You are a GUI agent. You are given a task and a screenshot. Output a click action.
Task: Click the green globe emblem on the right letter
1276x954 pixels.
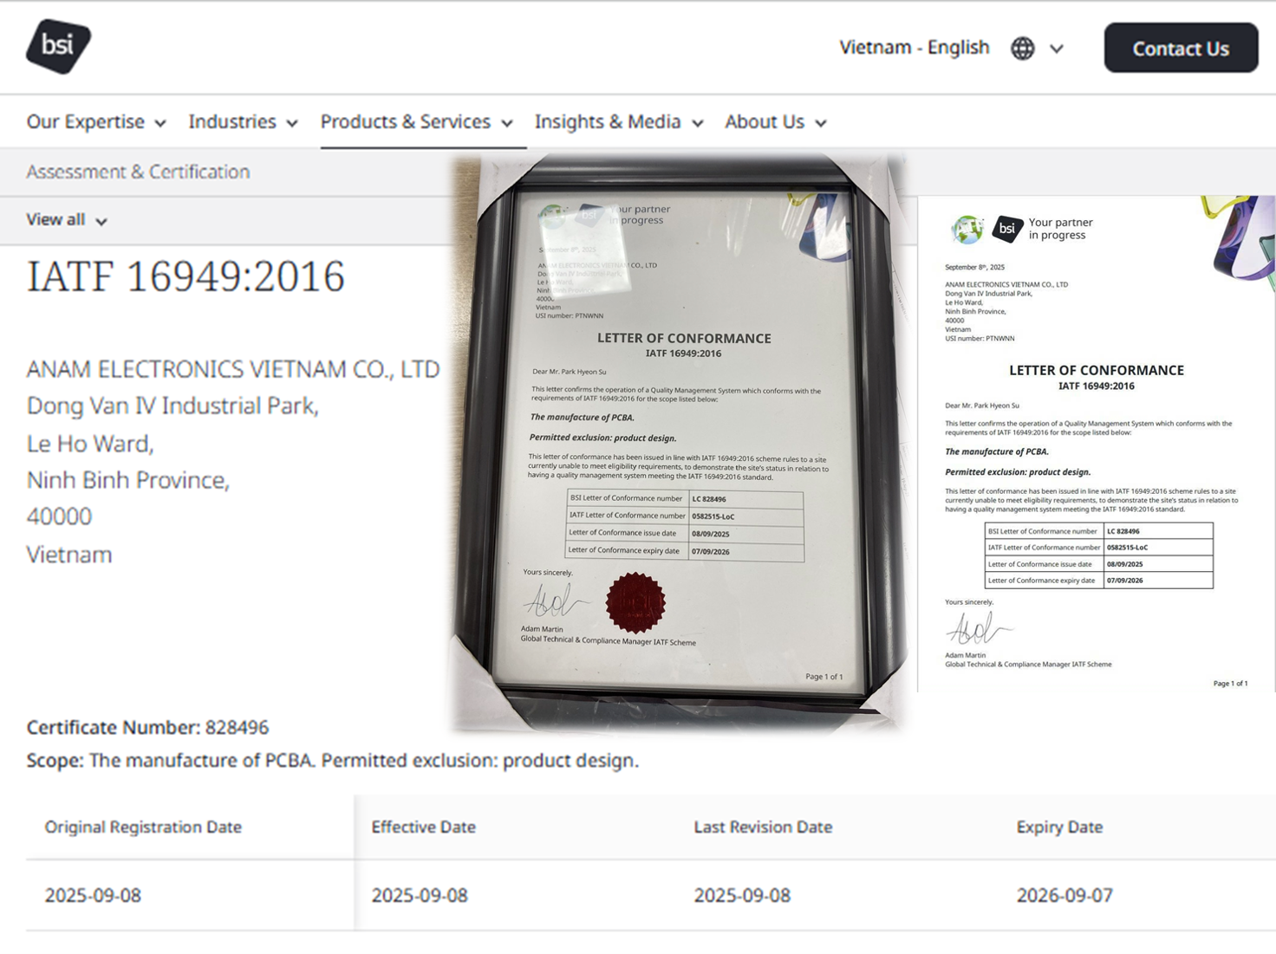pyautogui.click(x=967, y=230)
